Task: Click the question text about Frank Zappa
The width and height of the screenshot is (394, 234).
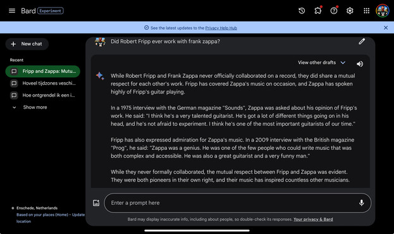Action: tap(165, 42)
